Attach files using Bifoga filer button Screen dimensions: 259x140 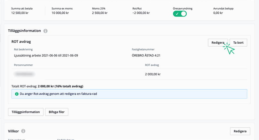click(x=57, y=112)
